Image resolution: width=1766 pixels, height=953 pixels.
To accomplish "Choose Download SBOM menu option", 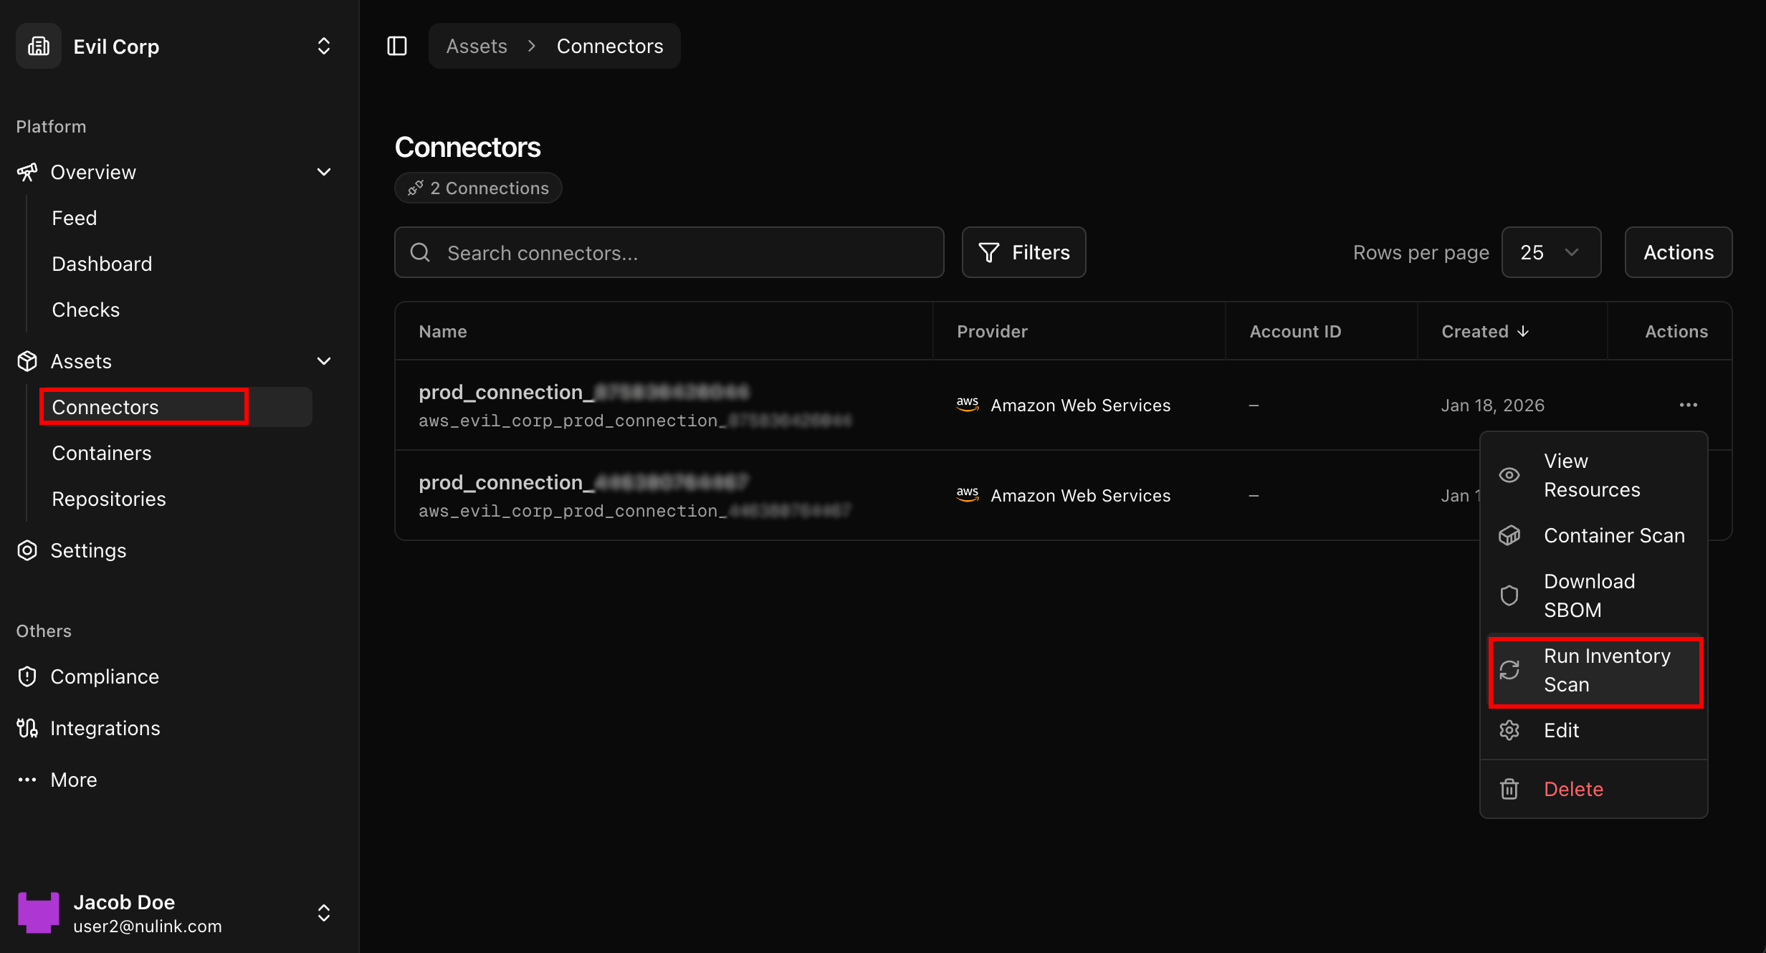I will tap(1589, 595).
